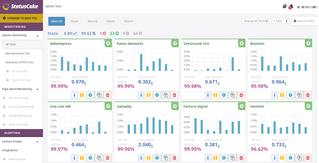319x163 pixels.
Task: Open info for SiteGround Test
Action: (208, 95)
